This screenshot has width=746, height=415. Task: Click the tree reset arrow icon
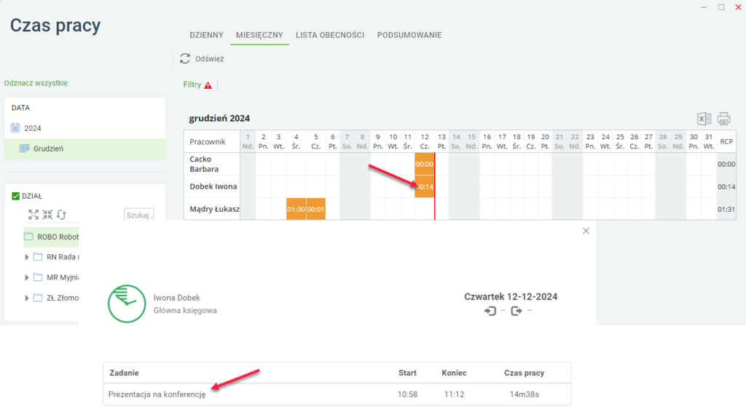pyautogui.click(x=61, y=214)
